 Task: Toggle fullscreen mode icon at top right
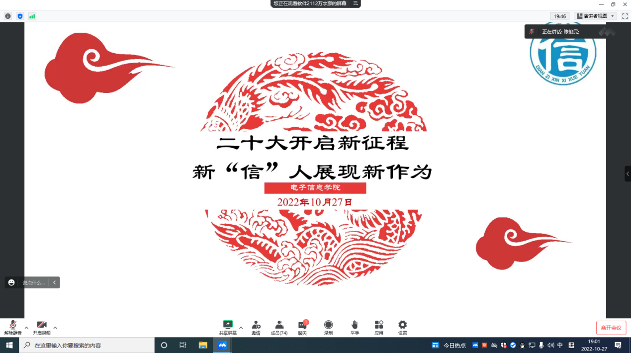coord(625,16)
